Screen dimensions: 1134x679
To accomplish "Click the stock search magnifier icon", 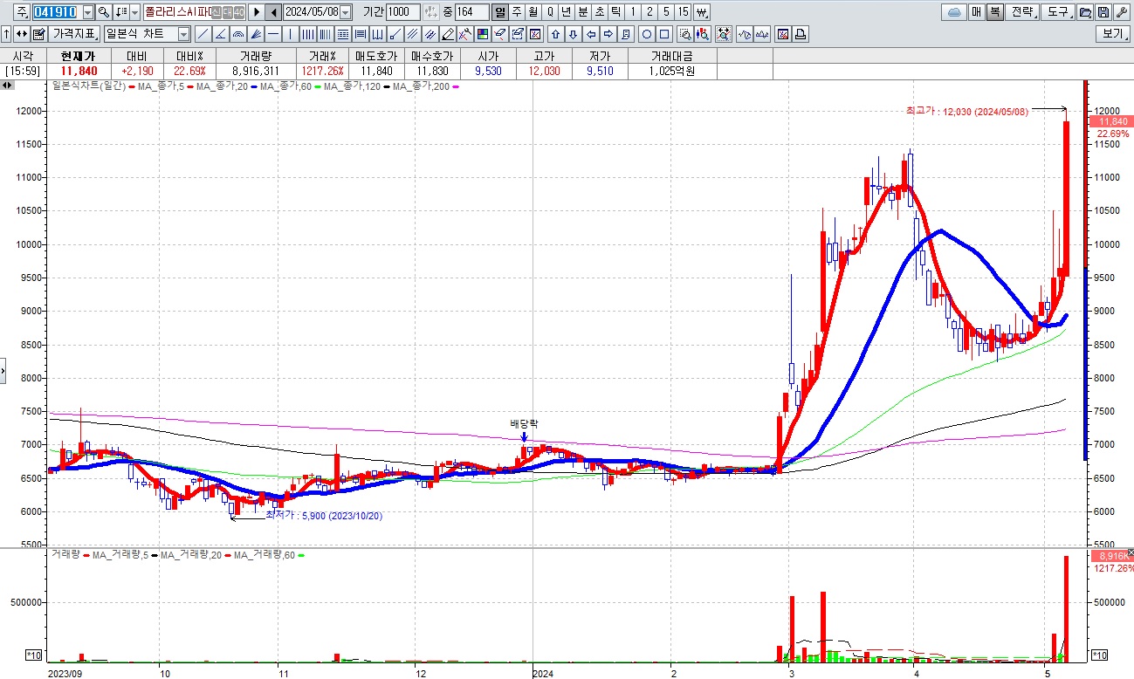I will 103,12.
